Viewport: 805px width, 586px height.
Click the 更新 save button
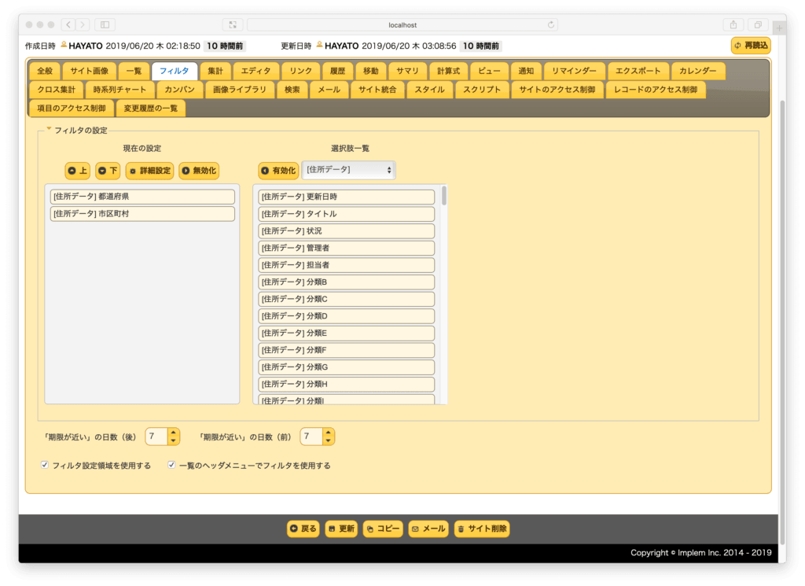click(x=341, y=529)
